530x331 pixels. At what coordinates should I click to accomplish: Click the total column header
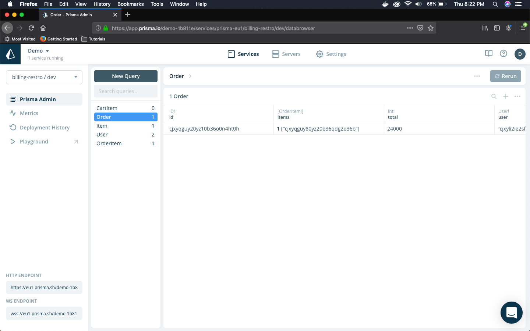coord(439,114)
